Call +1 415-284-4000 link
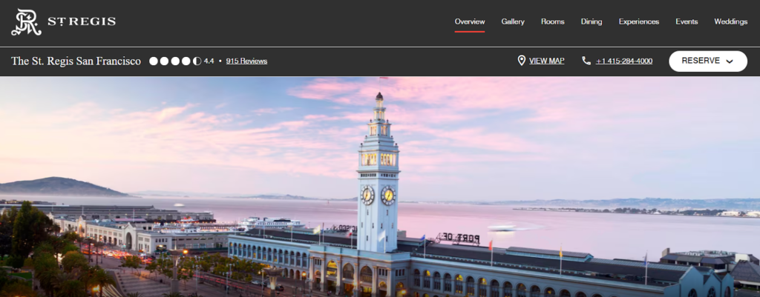760x297 pixels. point(624,61)
